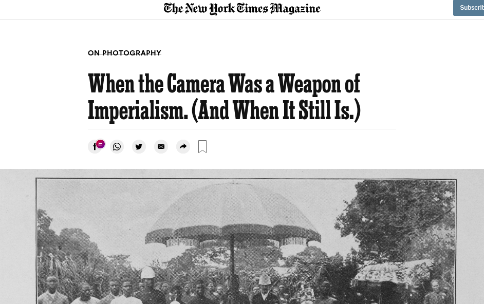Open The New York Times Magazine logo
This screenshot has width=484, height=304.
[x=242, y=9]
